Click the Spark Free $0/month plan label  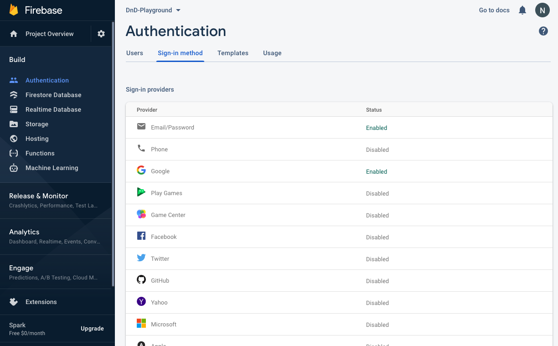[x=27, y=329]
